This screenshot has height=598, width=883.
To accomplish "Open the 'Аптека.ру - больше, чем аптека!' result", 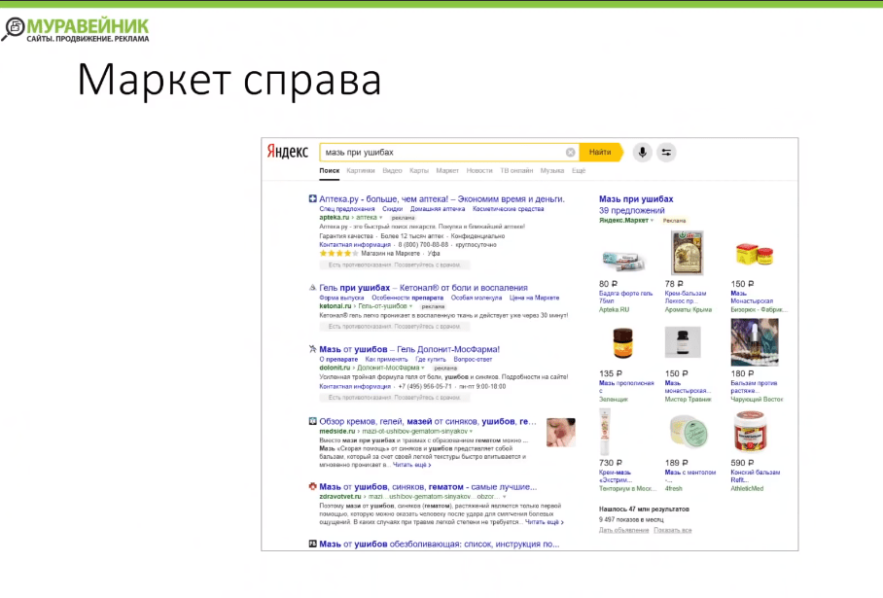I will point(441,198).
